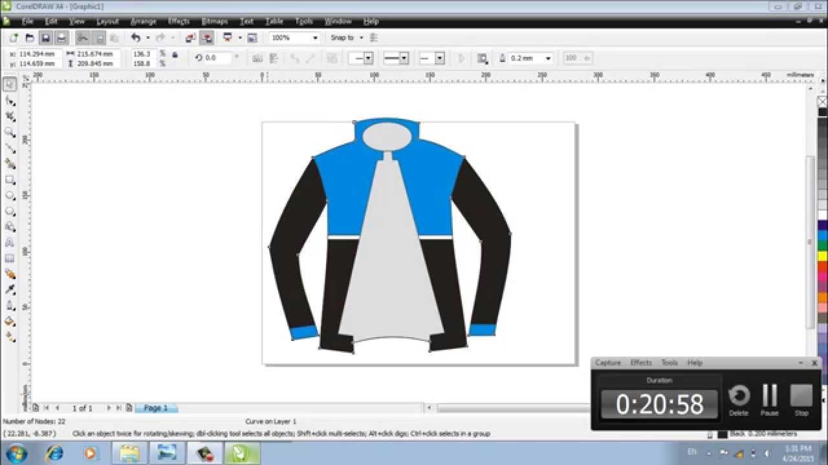The width and height of the screenshot is (828, 465).
Task: Toggle the lock ratio padlock
Action: pyautogui.click(x=175, y=55)
